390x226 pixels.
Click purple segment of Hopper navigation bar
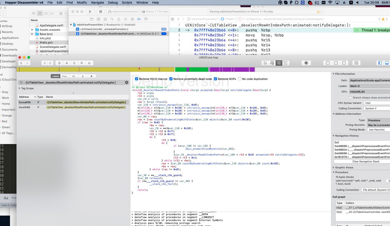[x=232, y=69]
